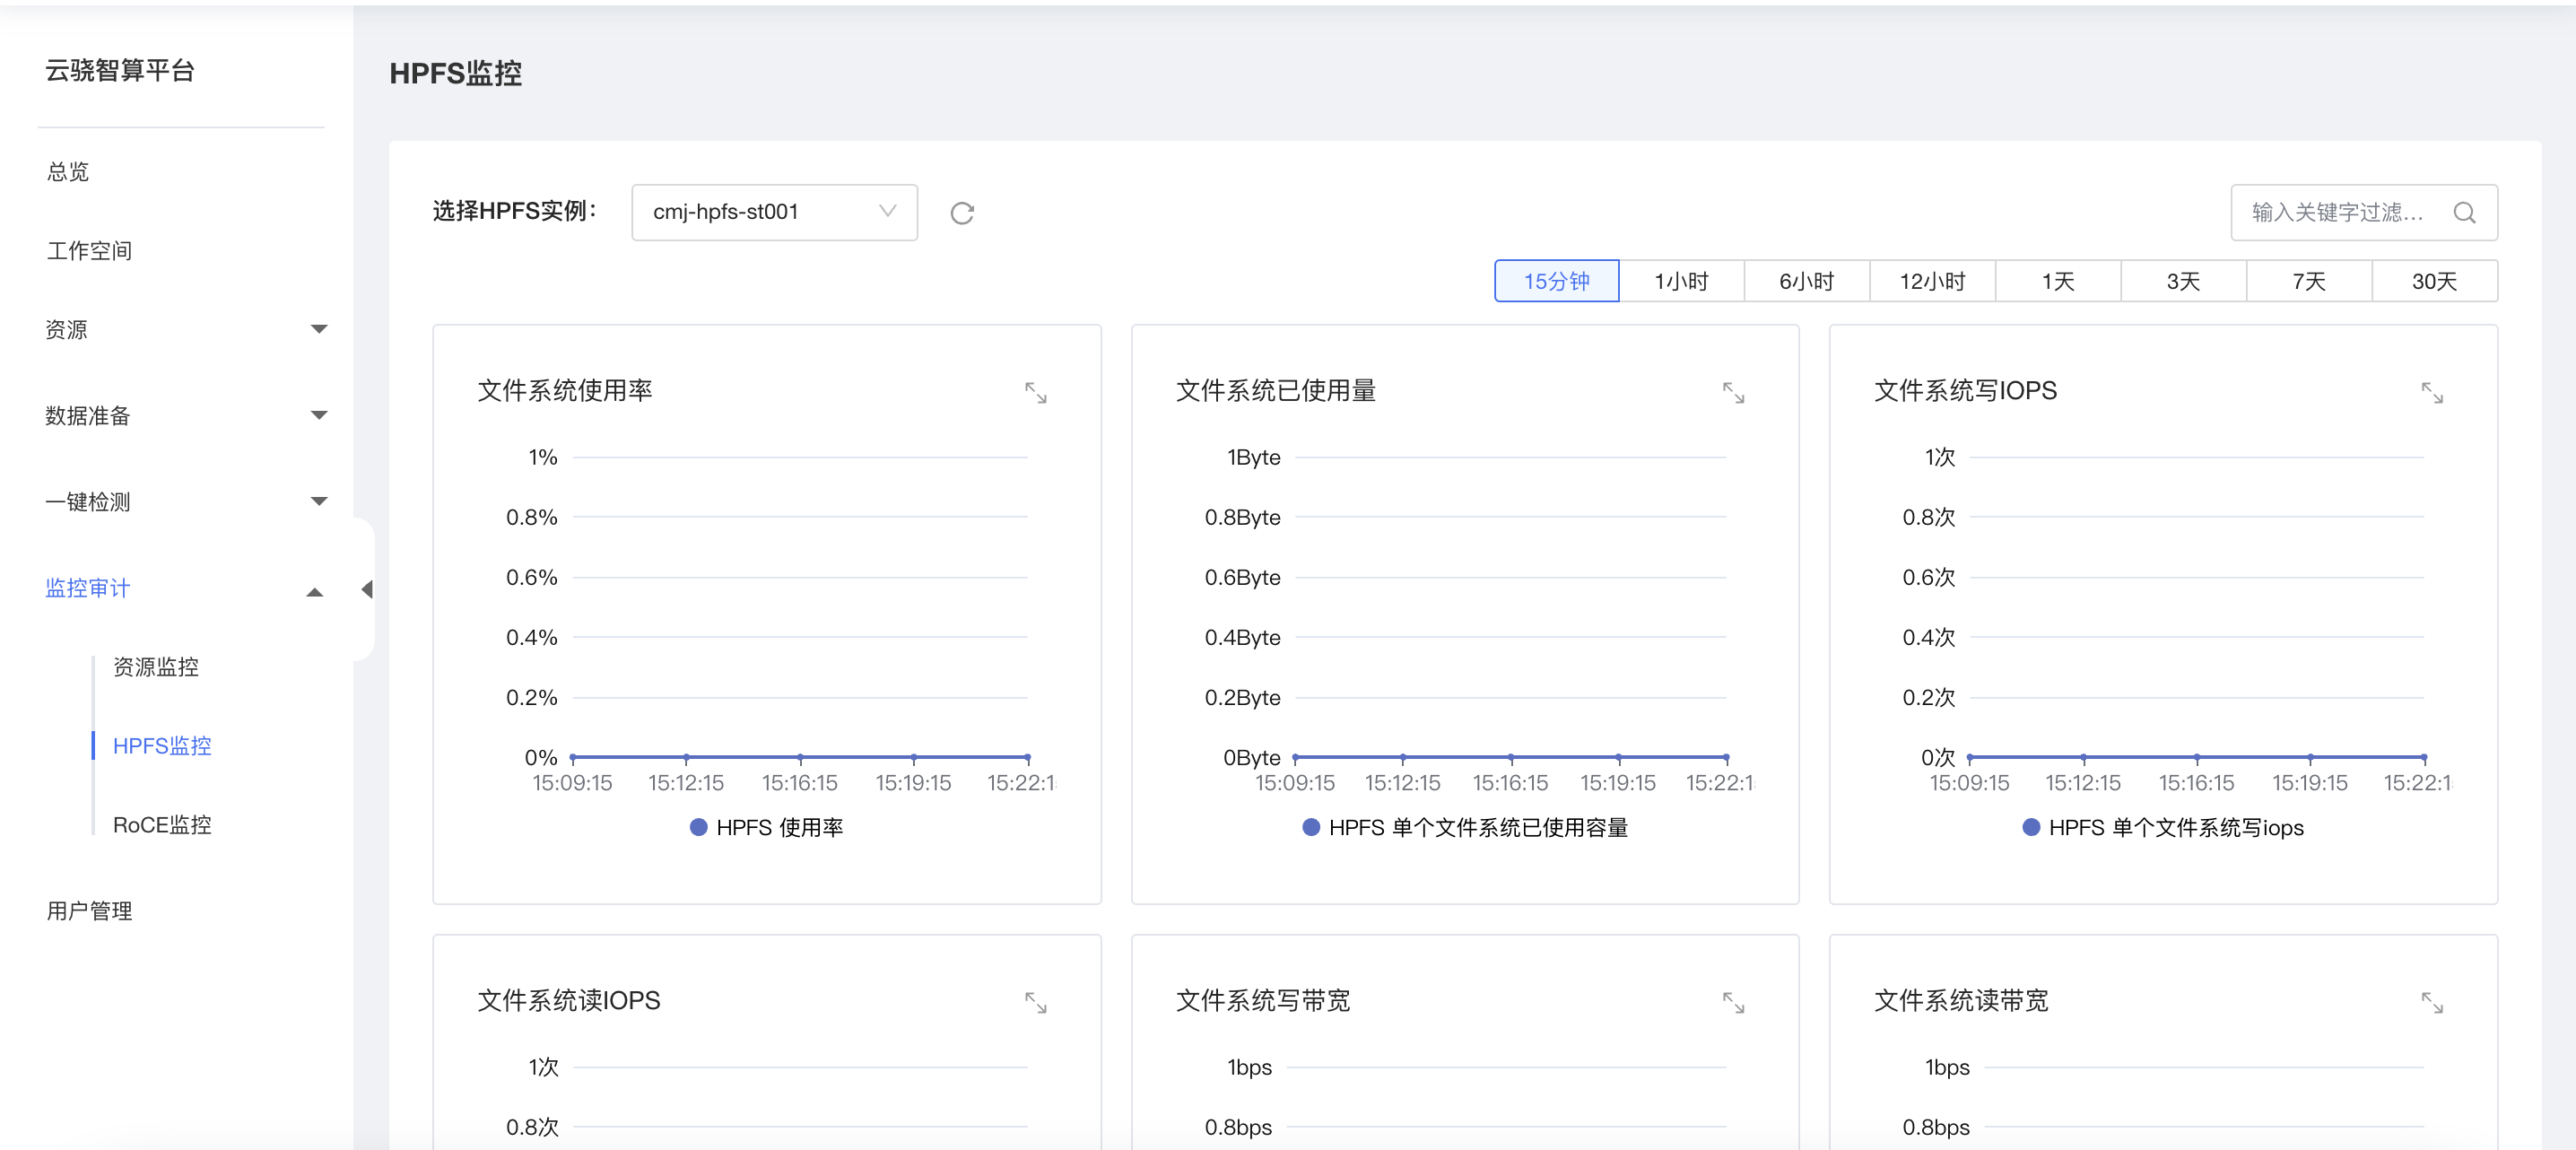Expand the 一键检测 sidebar menu

185,501
